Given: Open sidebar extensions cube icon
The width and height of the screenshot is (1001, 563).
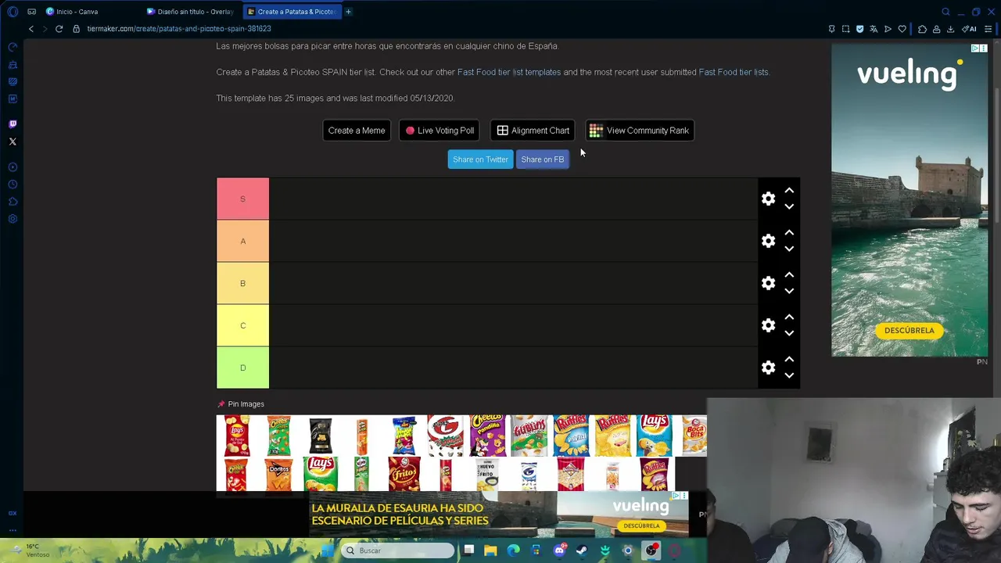Looking at the screenshot, I should coord(13,202).
